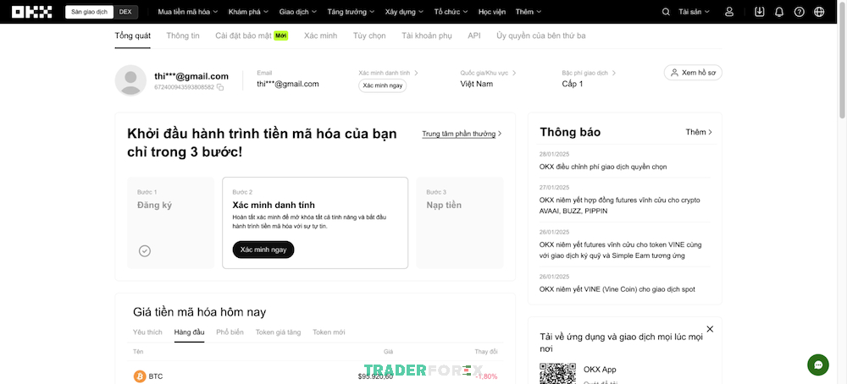
Task: Open Cài đặt bảo mật tab
Action: (x=252, y=36)
